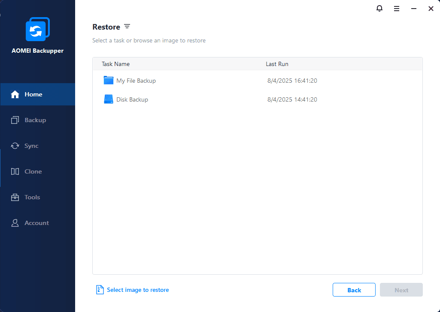Click the Clone icon in sidebar

[x=15, y=171]
